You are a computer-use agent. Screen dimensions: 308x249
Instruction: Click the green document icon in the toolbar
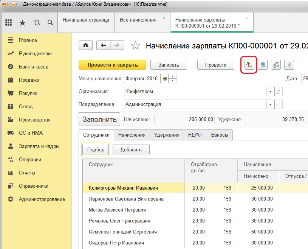tap(276, 65)
